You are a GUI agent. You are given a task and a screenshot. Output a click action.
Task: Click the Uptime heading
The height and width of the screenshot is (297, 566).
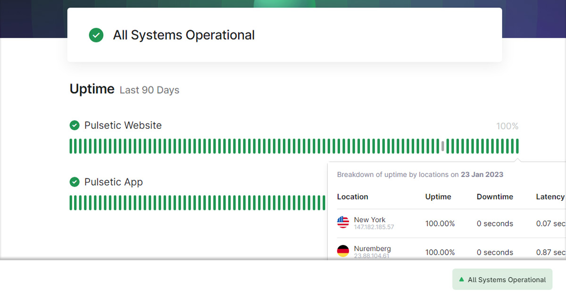[x=92, y=89]
